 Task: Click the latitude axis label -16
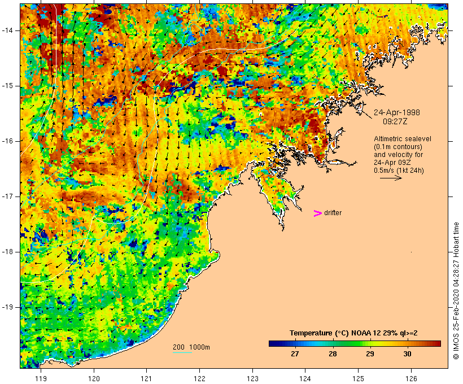coord(7,141)
